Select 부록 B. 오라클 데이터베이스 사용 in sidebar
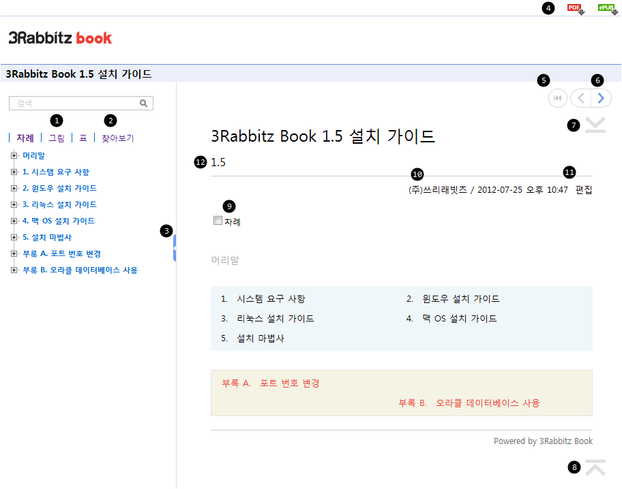 [x=80, y=270]
